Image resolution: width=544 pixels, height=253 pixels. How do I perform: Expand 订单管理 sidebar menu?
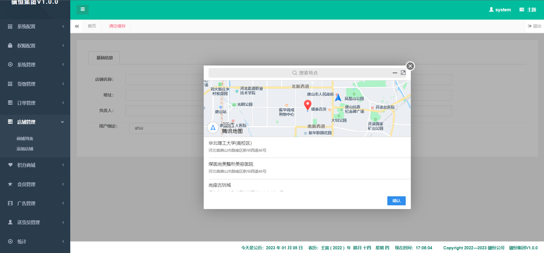click(x=35, y=103)
